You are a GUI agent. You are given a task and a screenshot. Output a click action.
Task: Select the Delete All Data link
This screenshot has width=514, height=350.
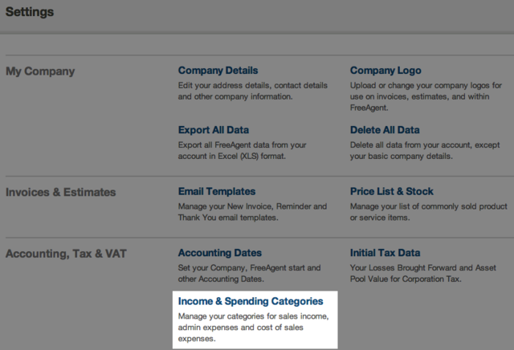pyautogui.click(x=385, y=130)
